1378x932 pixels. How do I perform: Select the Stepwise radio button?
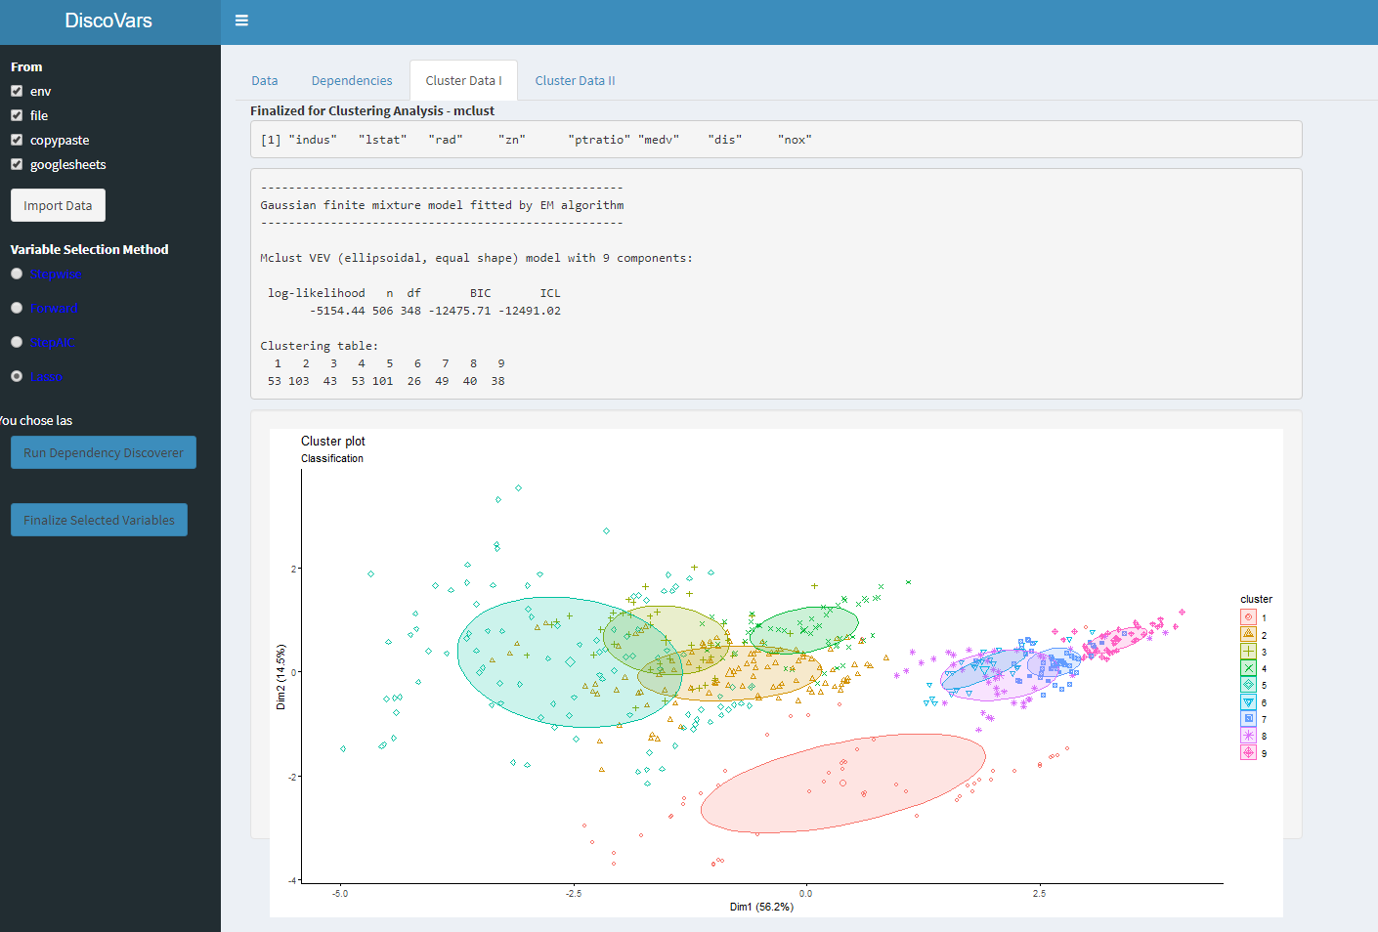tap(17, 274)
